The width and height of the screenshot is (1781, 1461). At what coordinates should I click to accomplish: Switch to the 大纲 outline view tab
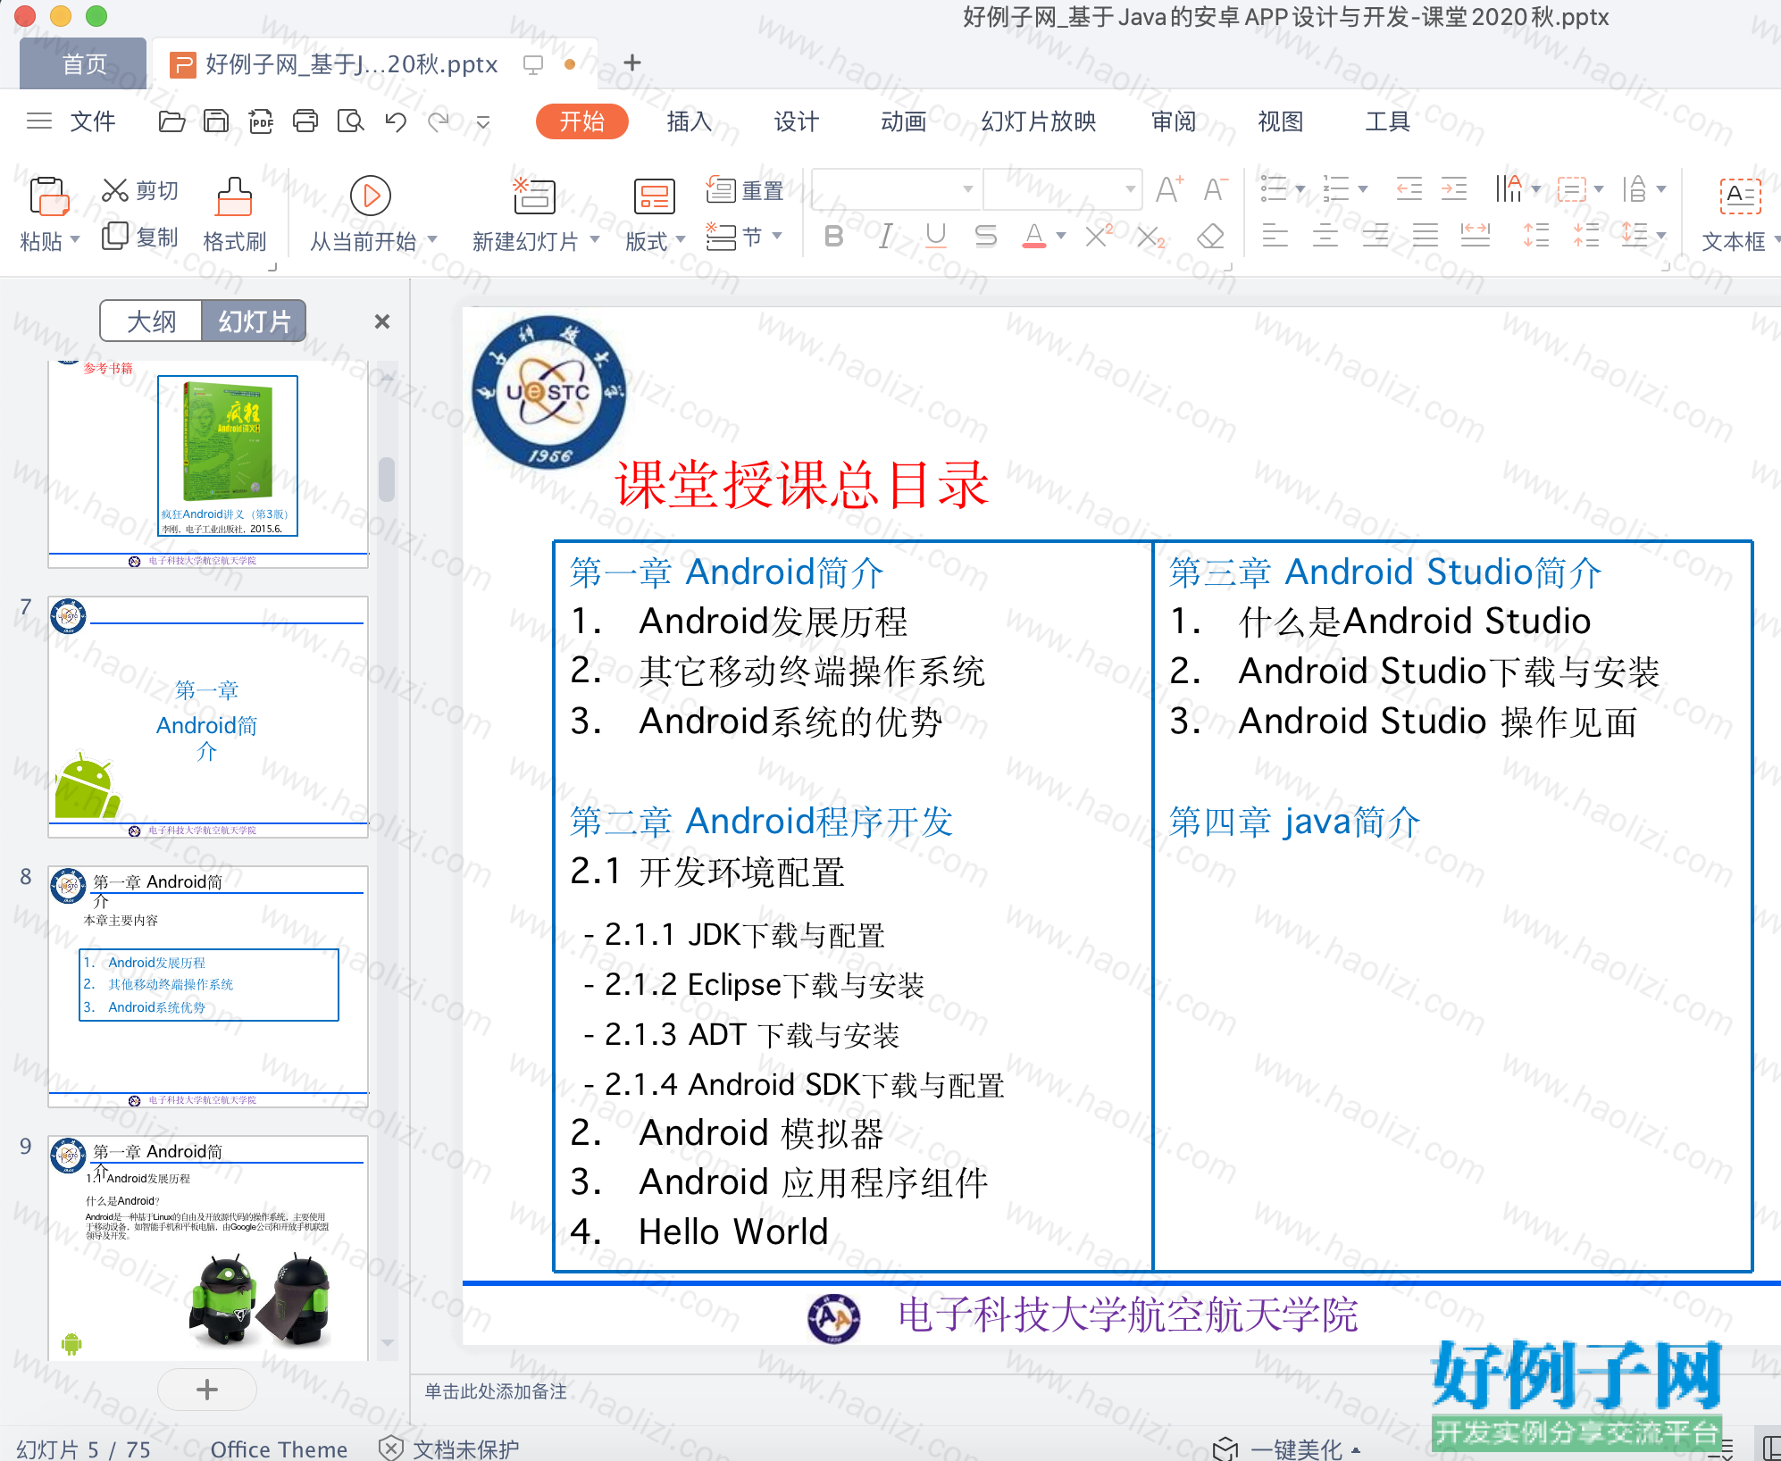(x=151, y=321)
